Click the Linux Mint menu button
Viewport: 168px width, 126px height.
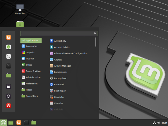pyautogui.click(x=3, y=123)
